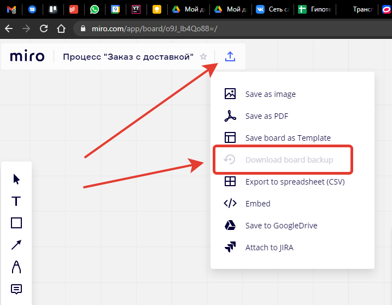Select Attach to JIRA
The height and width of the screenshot is (305, 392).
(x=269, y=248)
